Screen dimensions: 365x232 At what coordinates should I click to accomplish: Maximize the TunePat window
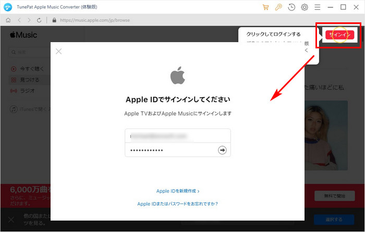343,7
